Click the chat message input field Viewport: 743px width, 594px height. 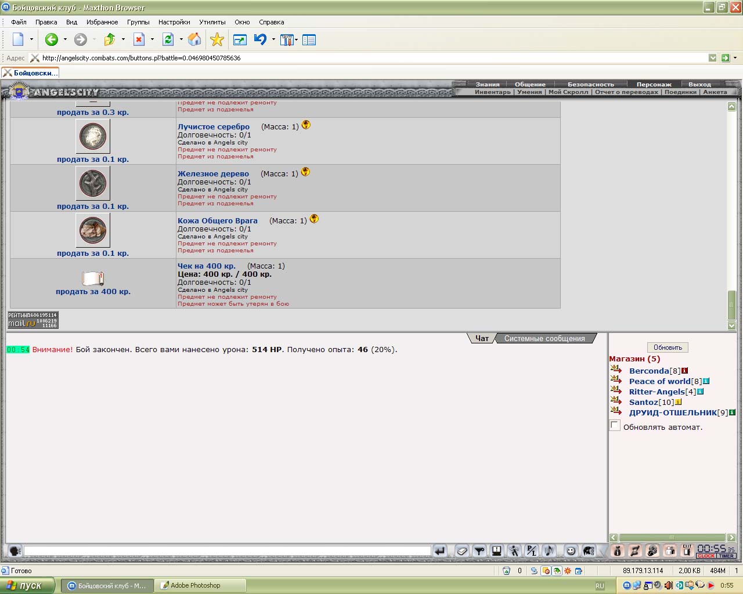[228, 550]
